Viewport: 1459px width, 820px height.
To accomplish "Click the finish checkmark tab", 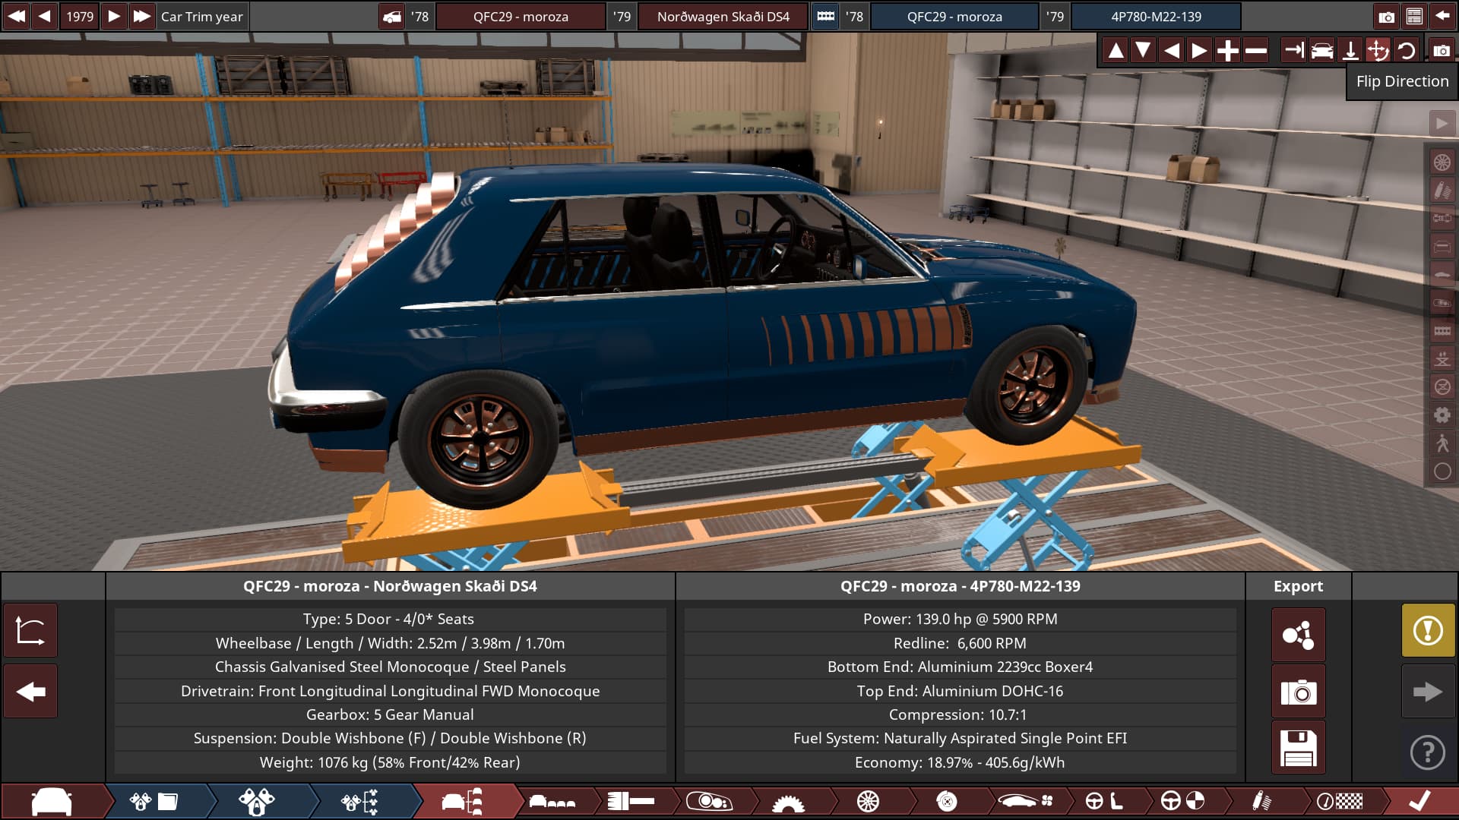I will pyautogui.click(x=1419, y=801).
